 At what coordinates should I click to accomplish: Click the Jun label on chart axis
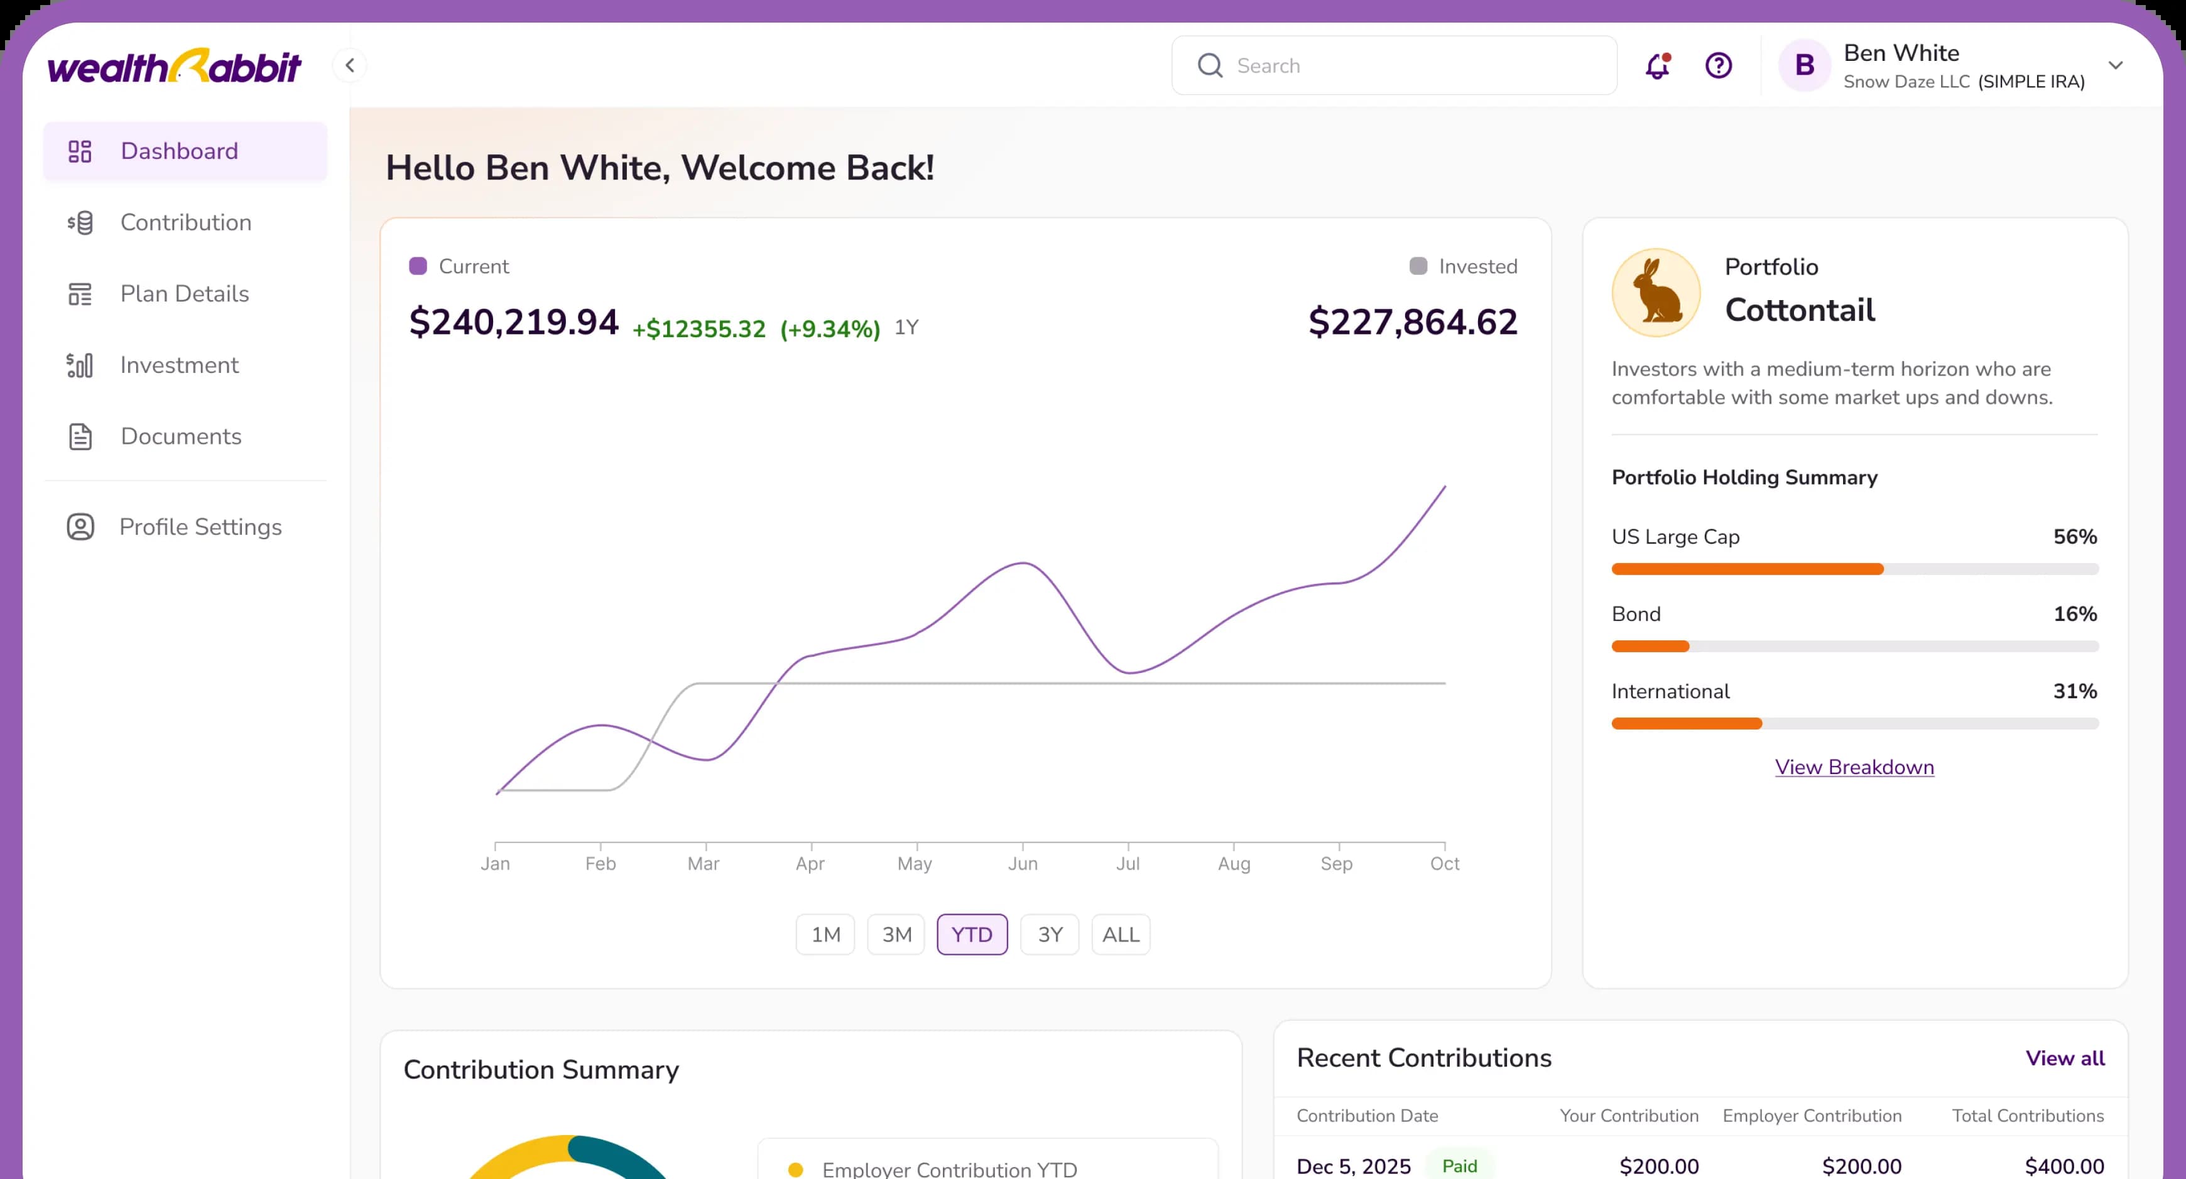(1023, 863)
